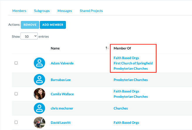Open David Leavitt's profile photo
Screen dimensions: 192x130
click(39, 122)
